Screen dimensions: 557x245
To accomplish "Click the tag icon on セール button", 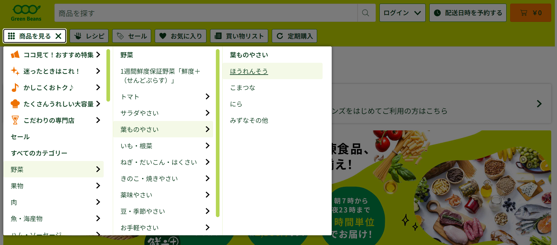I will [120, 36].
